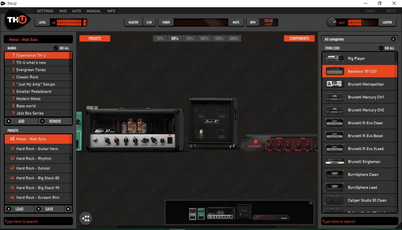402x230 pixels.
Task: Set zoom to 75%
Action: click(x=190, y=39)
